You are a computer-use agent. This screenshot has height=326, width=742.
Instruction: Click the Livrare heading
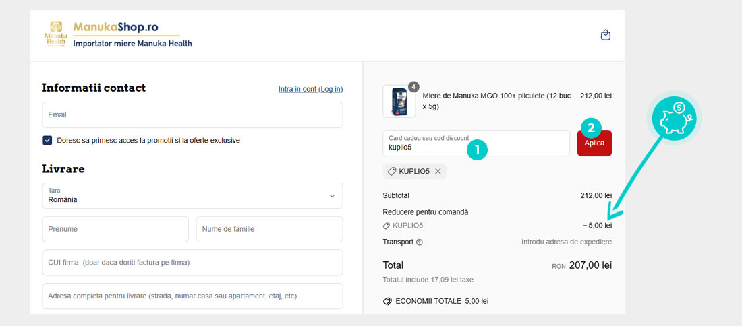click(63, 169)
